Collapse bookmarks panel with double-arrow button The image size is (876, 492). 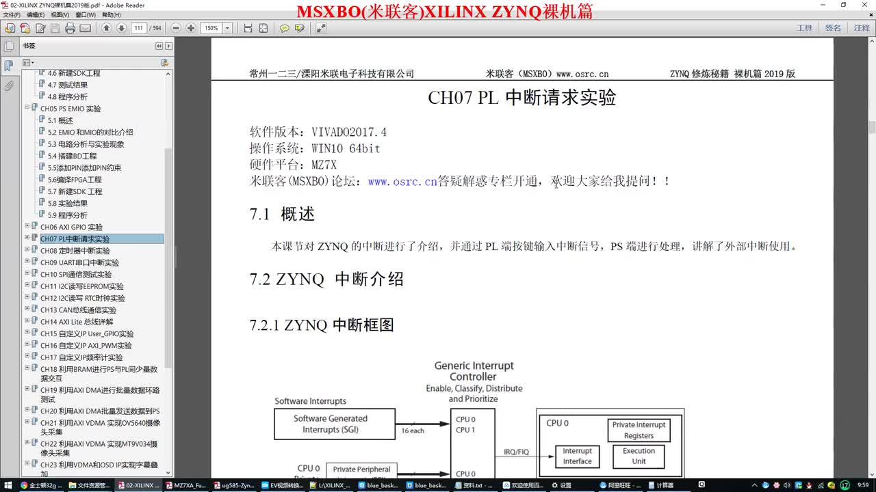159,46
